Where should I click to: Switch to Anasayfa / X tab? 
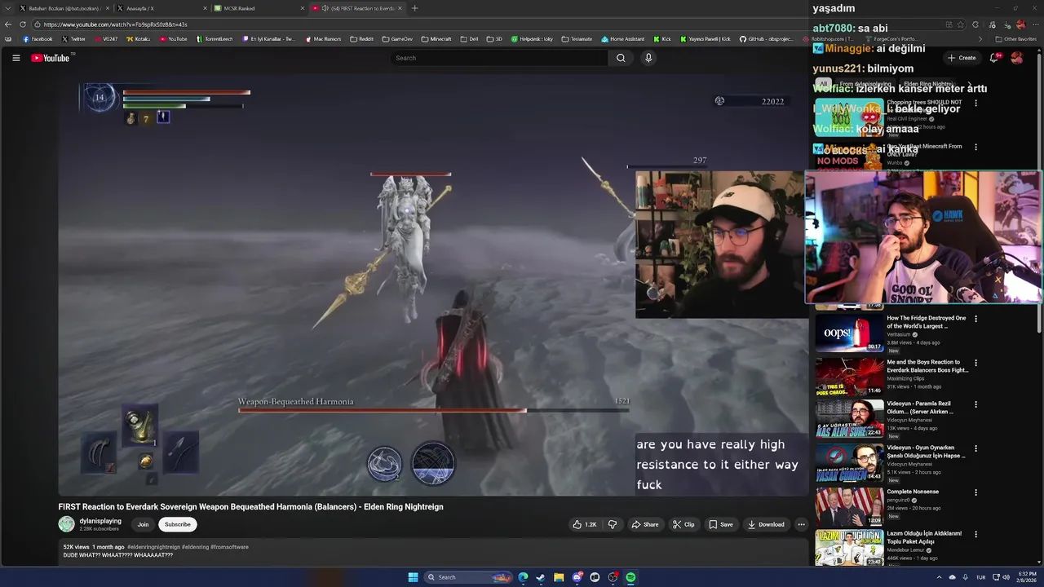(159, 8)
